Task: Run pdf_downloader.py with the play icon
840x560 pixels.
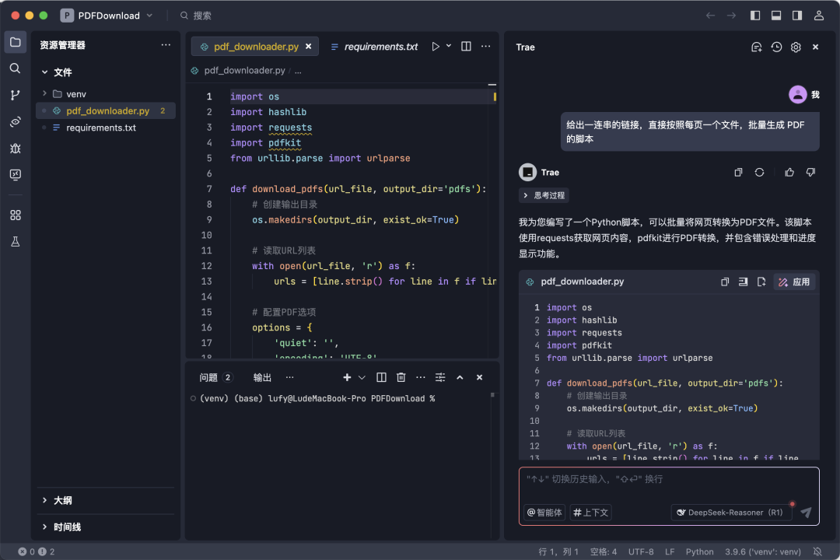Action: (x=436, y=47)
